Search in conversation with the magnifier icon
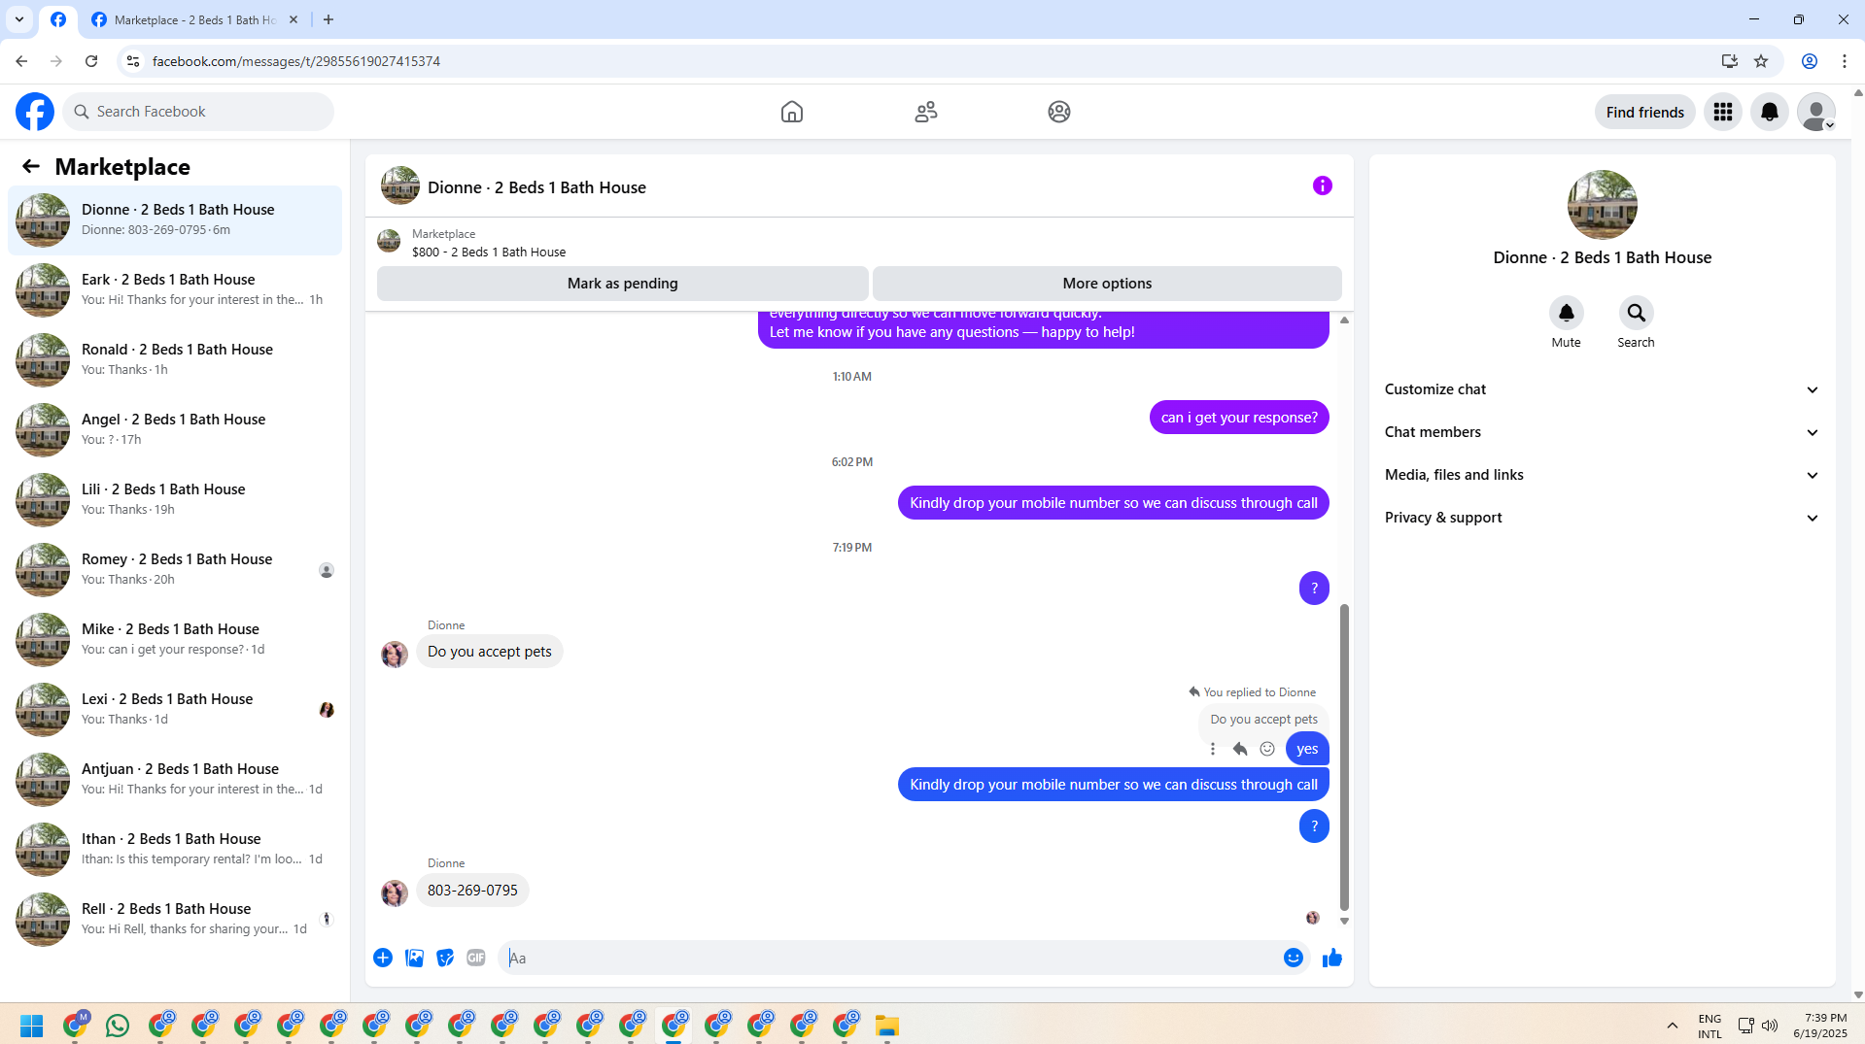Screen dimensions: 1865x1044 (x=1637, y=313)
